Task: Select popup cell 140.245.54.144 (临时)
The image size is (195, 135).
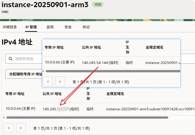Action: (100, 63)
